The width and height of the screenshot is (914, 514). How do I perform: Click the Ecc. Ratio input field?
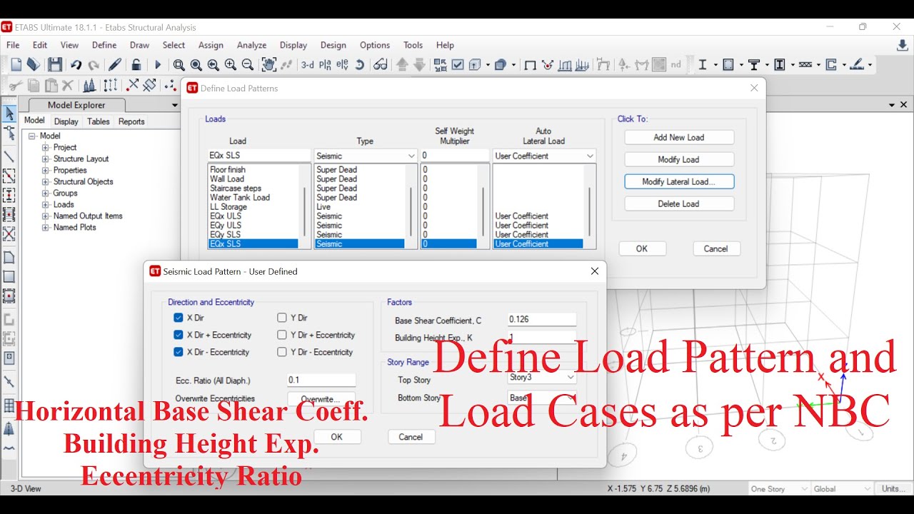pyautogui.click(x=321, y=381)
